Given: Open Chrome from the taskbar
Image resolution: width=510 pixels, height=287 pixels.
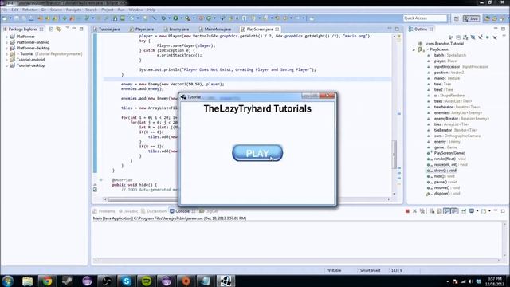Looking at the screenshot, I should click(x=47, y=281).
